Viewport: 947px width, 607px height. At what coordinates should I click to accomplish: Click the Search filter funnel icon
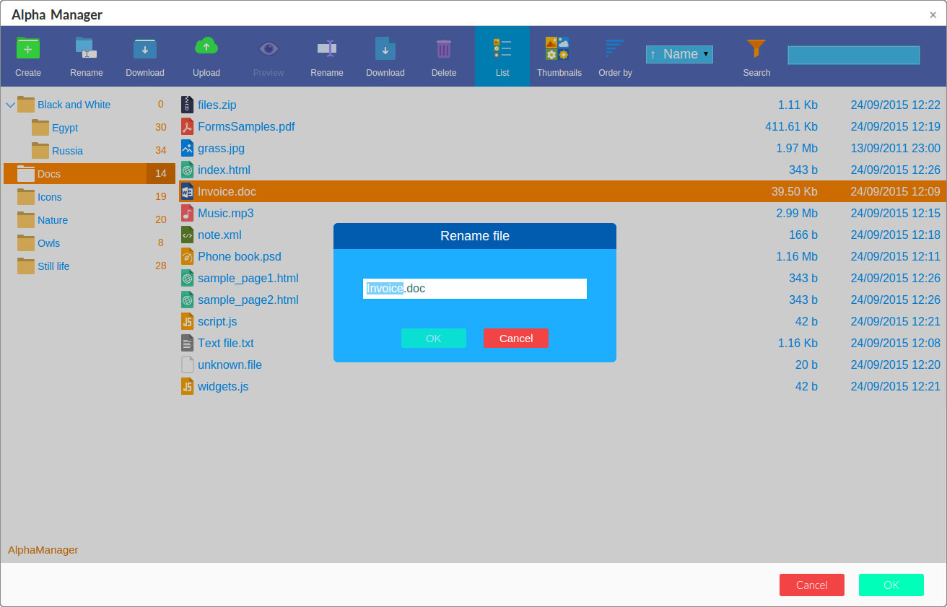[756, 48]
